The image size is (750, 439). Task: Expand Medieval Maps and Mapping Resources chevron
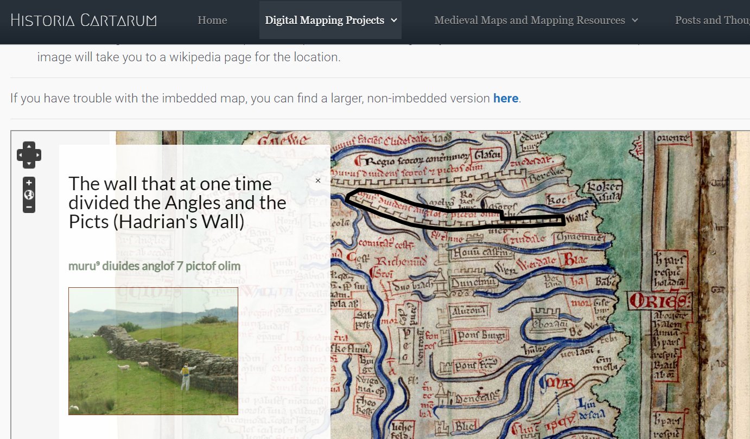(635, 21)
